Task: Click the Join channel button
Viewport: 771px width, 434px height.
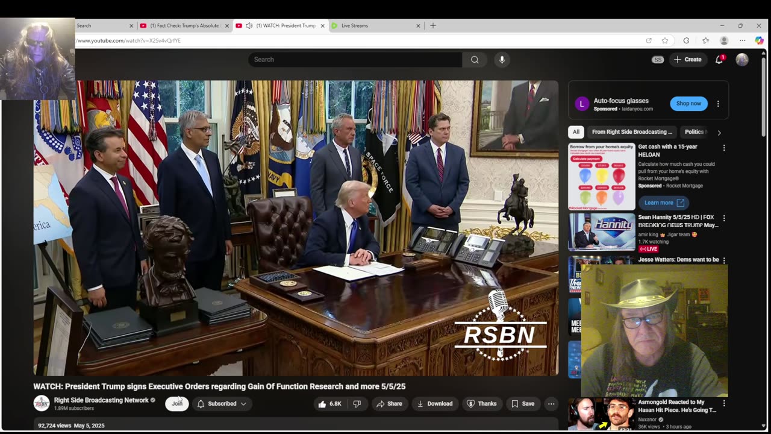Action: point(177,404)
